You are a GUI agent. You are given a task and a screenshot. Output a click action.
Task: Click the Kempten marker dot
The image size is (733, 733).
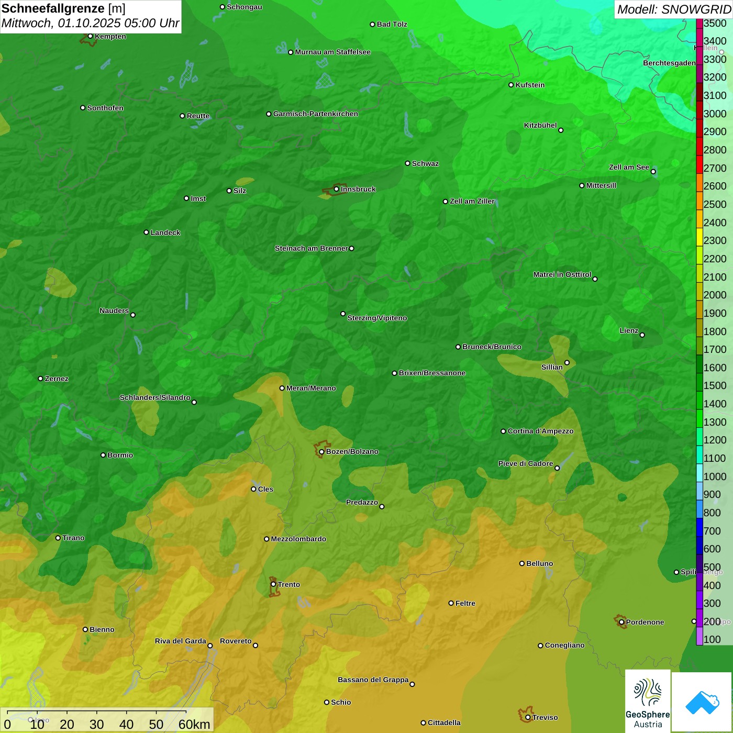click(90, 36)
